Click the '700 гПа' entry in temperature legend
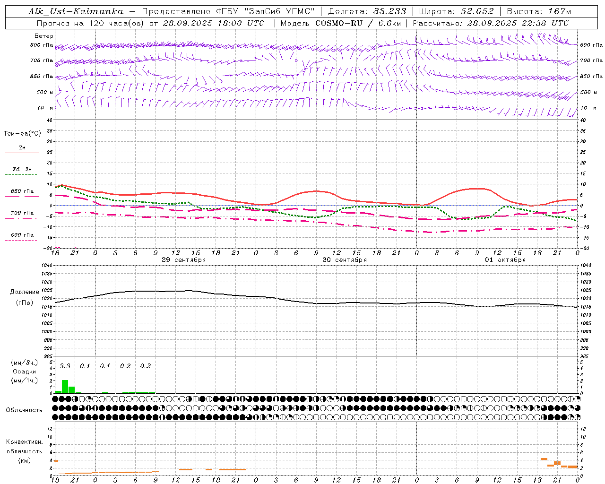Viewport: 605px width, 484px height. coord(22,213)
